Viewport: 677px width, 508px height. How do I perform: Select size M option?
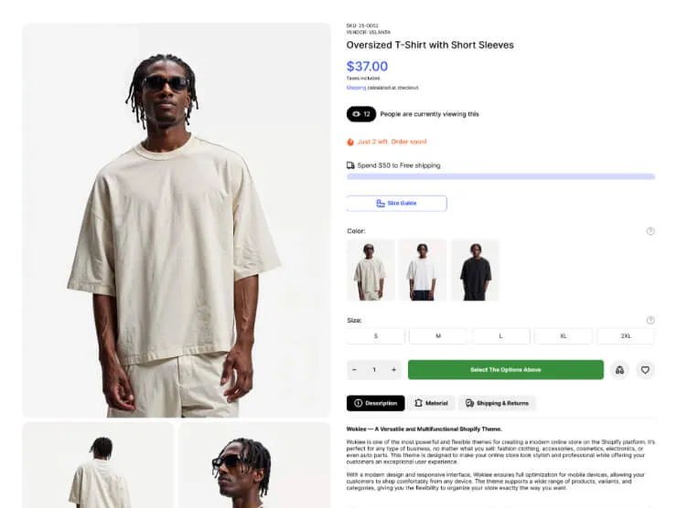438,336
